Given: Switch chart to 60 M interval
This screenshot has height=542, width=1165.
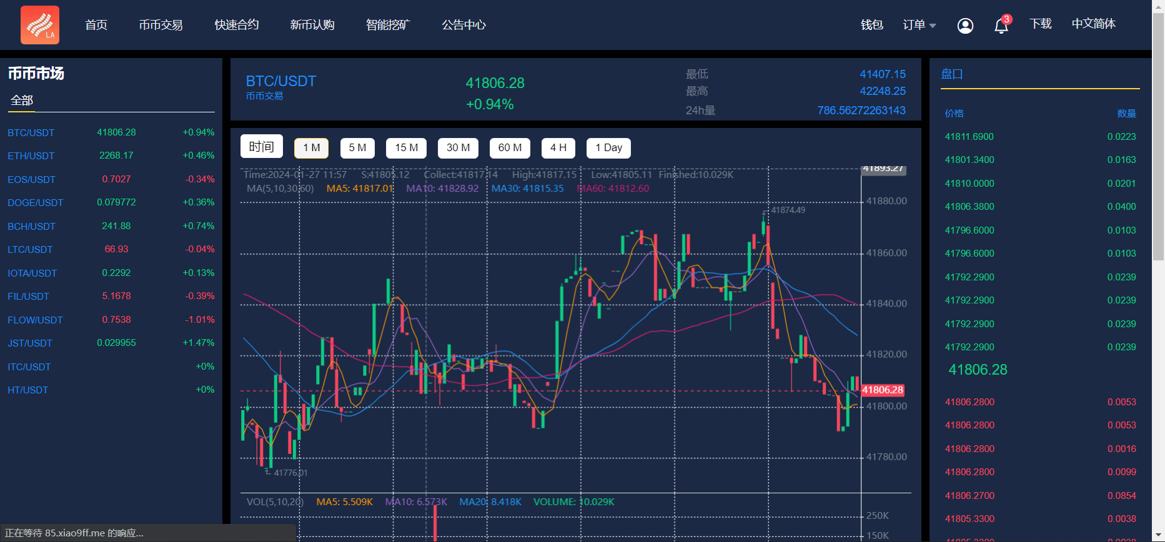Looking at the screenshot, I should click(510, 148).
